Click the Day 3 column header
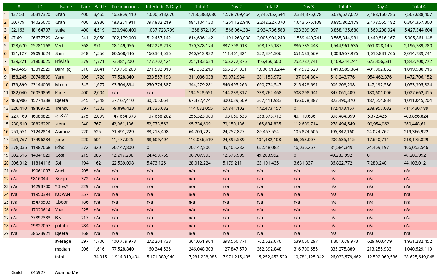This screenshot has width=440, height=280. tap(308, 7)
